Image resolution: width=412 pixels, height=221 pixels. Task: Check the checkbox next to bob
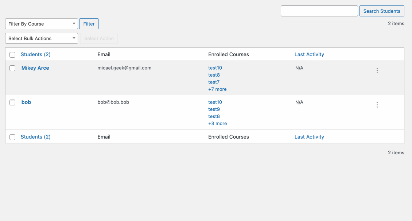tap(12, 102)
